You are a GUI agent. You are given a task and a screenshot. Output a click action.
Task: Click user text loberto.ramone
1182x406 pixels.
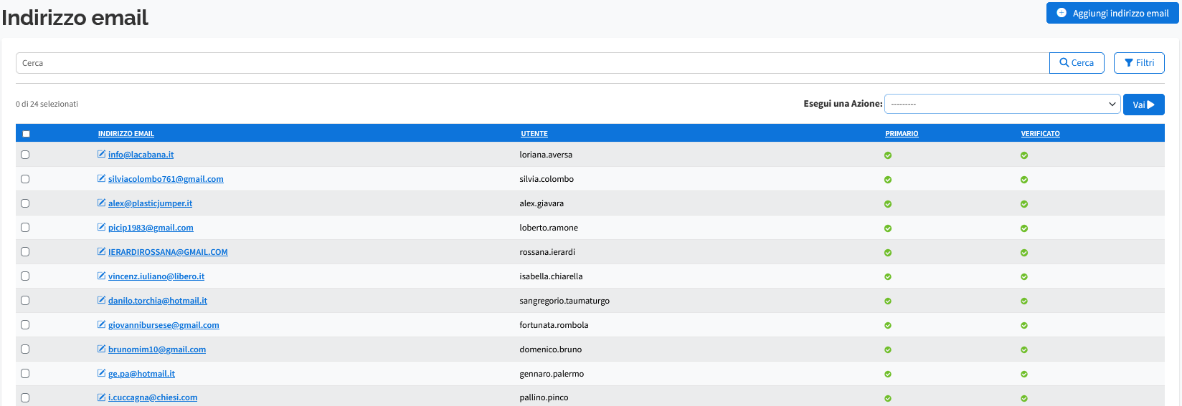(x=549, y=228)
